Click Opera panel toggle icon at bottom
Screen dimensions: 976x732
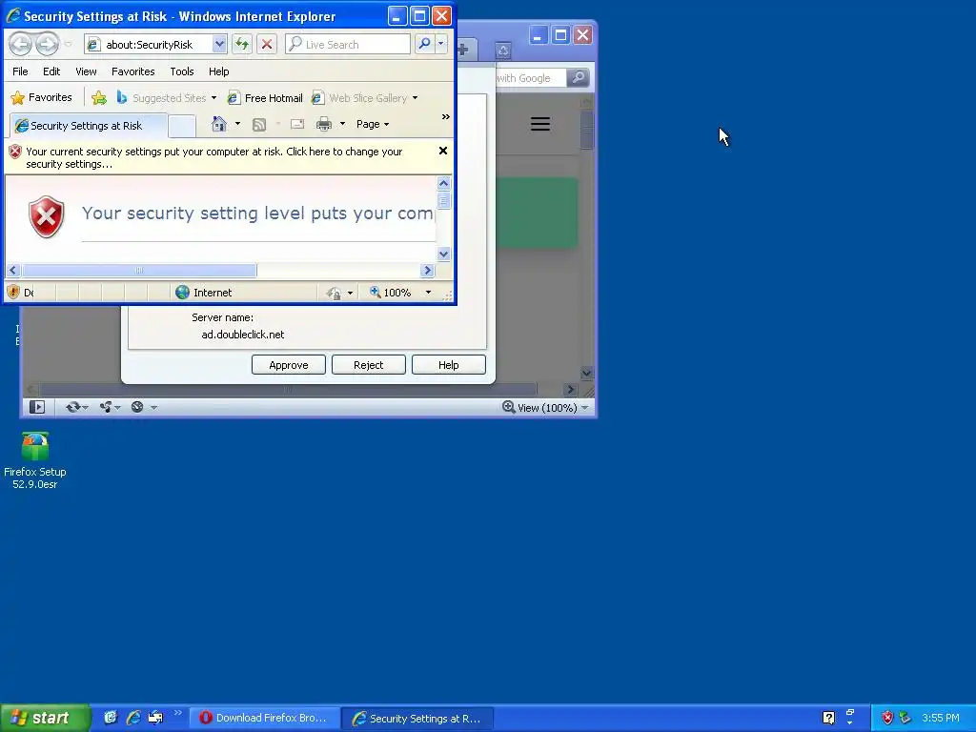point(37,407)
